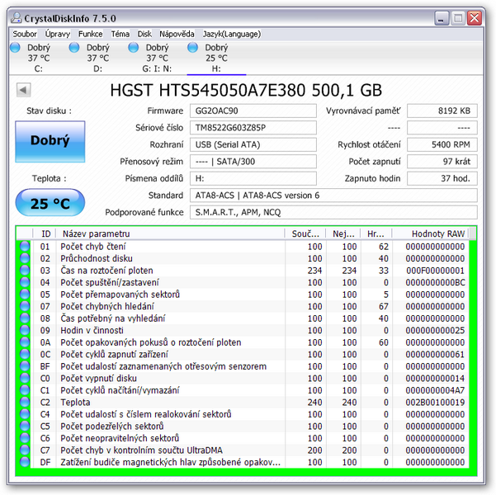Click the supported features field S.M.A.R.T., APM, NCQ
496x495 pixels.
tap(333, 212)
